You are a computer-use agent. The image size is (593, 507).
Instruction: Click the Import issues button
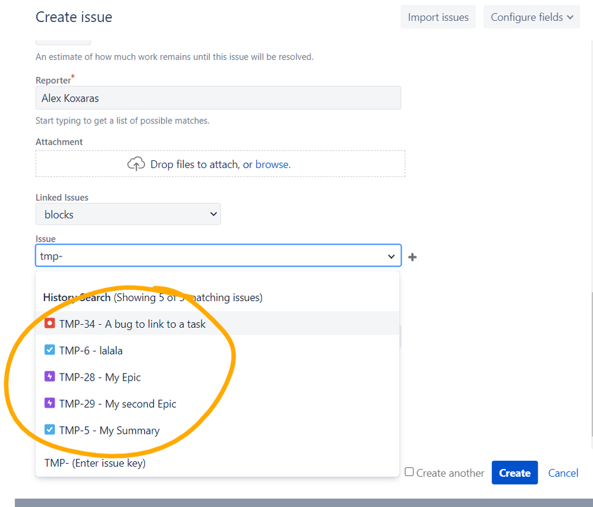[438, 17]
